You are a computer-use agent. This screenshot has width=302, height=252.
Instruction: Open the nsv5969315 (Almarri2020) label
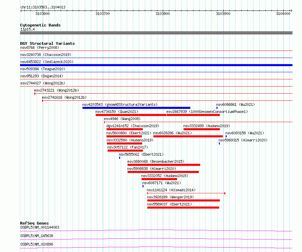243,140
